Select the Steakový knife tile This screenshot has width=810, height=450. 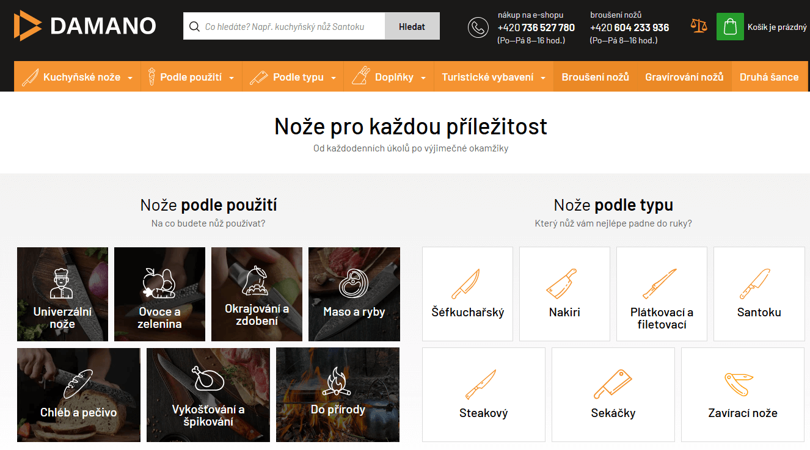pyautogui.click(x=483, y=394)
